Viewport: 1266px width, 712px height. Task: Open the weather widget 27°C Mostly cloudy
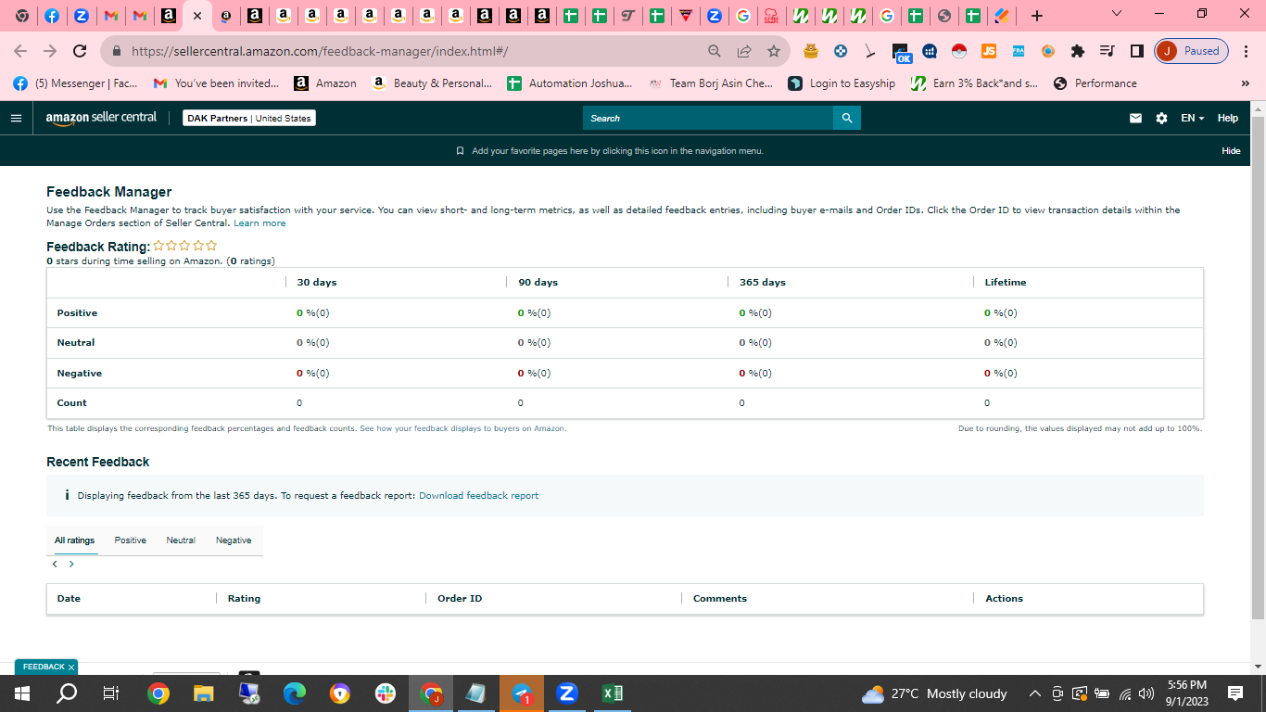934,693
